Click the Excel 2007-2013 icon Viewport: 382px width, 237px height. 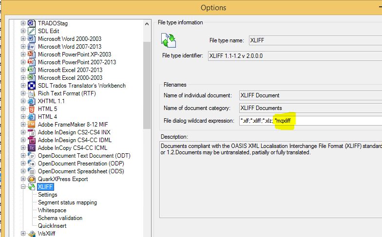point(31,70)
